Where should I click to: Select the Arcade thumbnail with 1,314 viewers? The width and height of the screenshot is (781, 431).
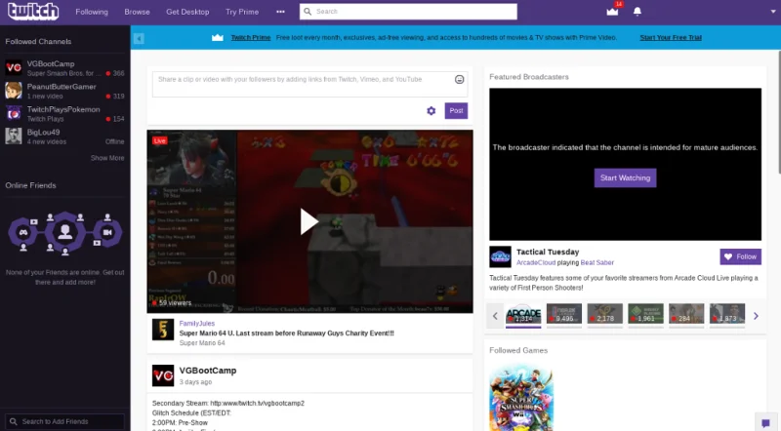(x=523, y=314)
